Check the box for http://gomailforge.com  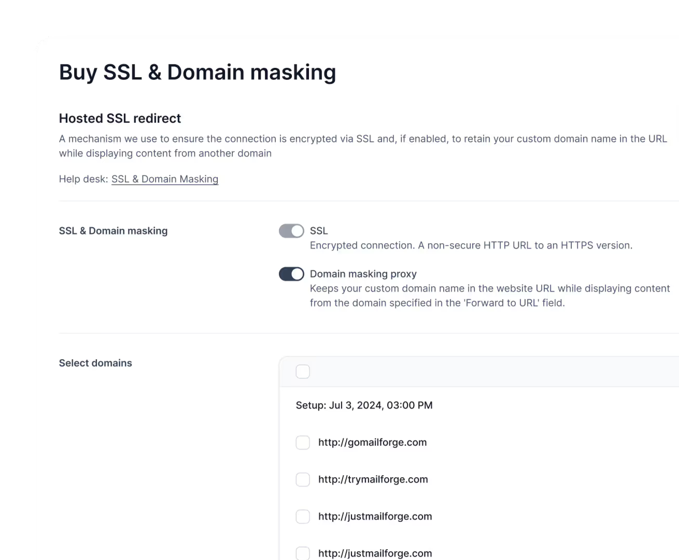click(303, 443)
